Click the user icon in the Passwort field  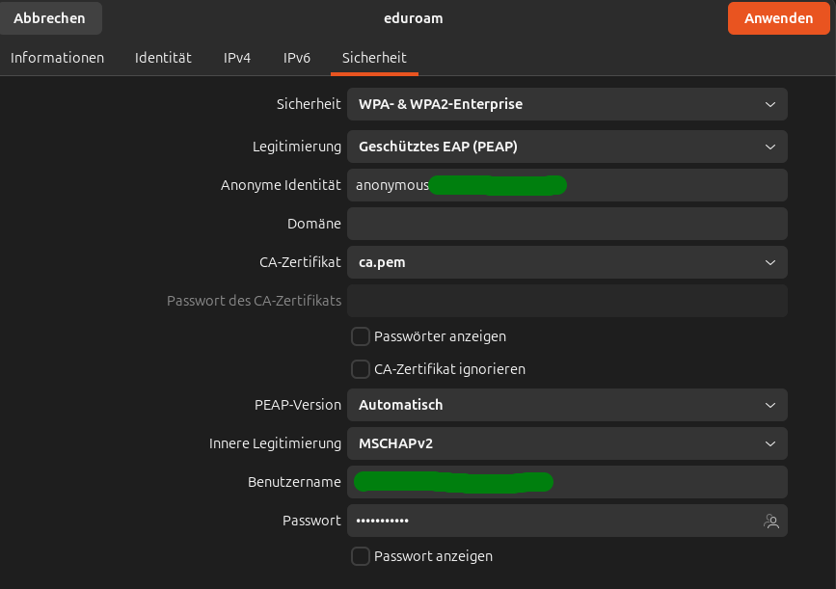coord(771,521)
